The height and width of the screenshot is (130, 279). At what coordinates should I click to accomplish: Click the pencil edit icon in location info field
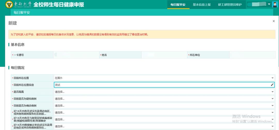click(x=272, y=85)
